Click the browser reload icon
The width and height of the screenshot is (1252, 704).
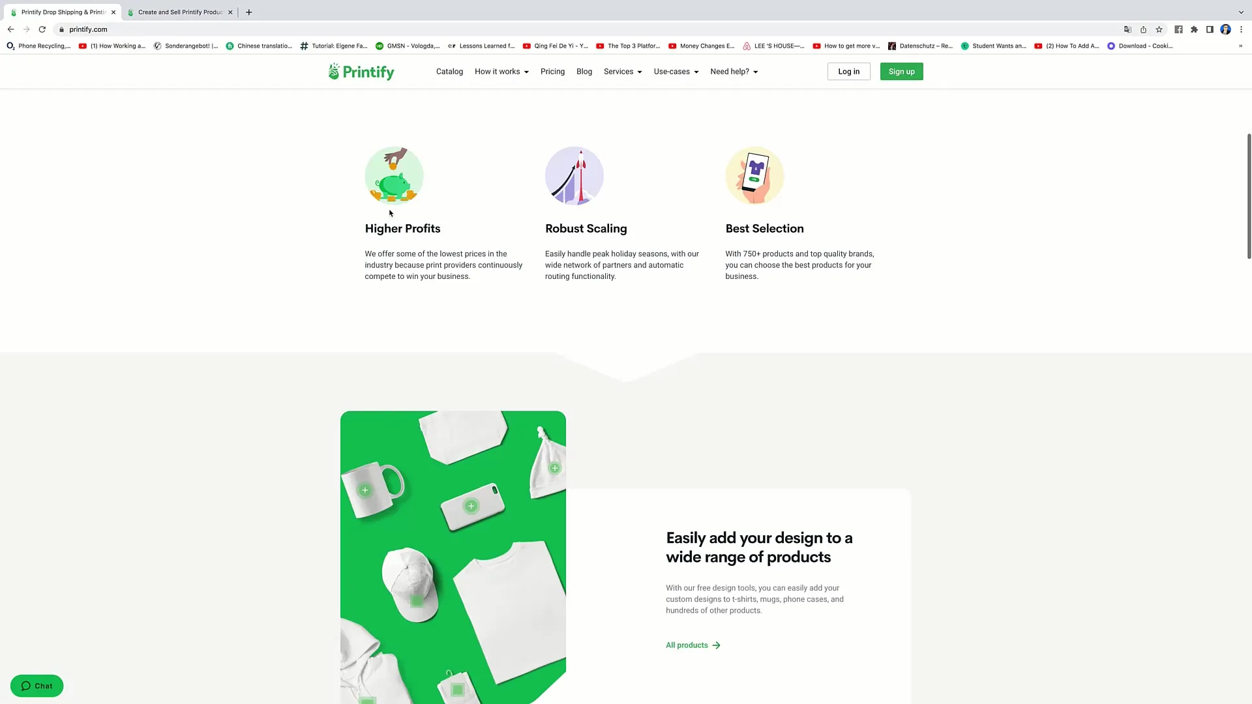(x=41, y=29)
